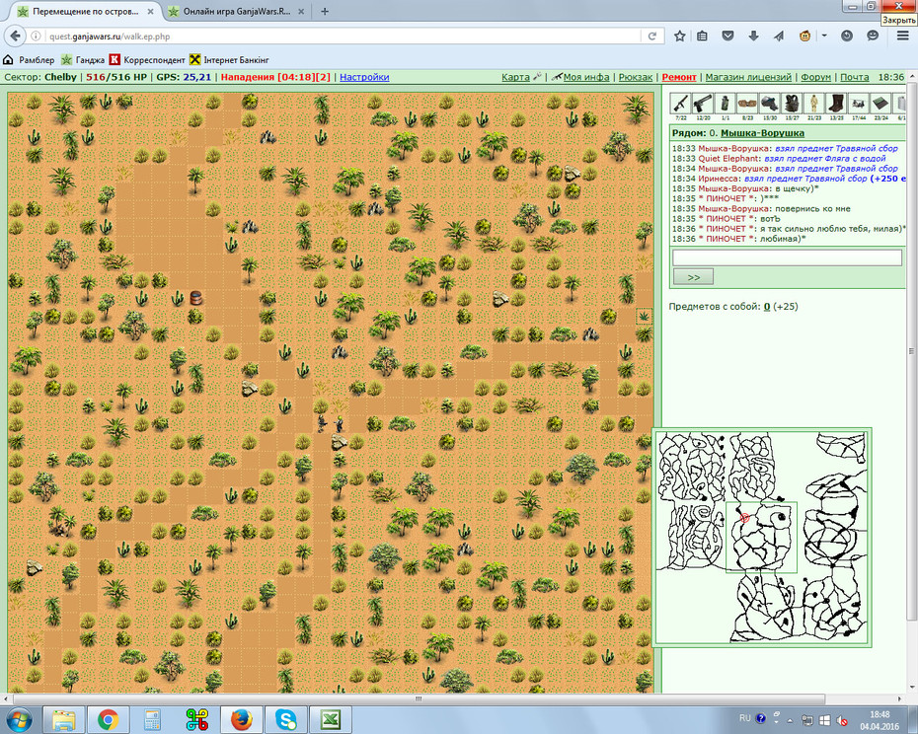Click the chat message input field
This screenshot has height=734, width=918.
coord(787,257)
